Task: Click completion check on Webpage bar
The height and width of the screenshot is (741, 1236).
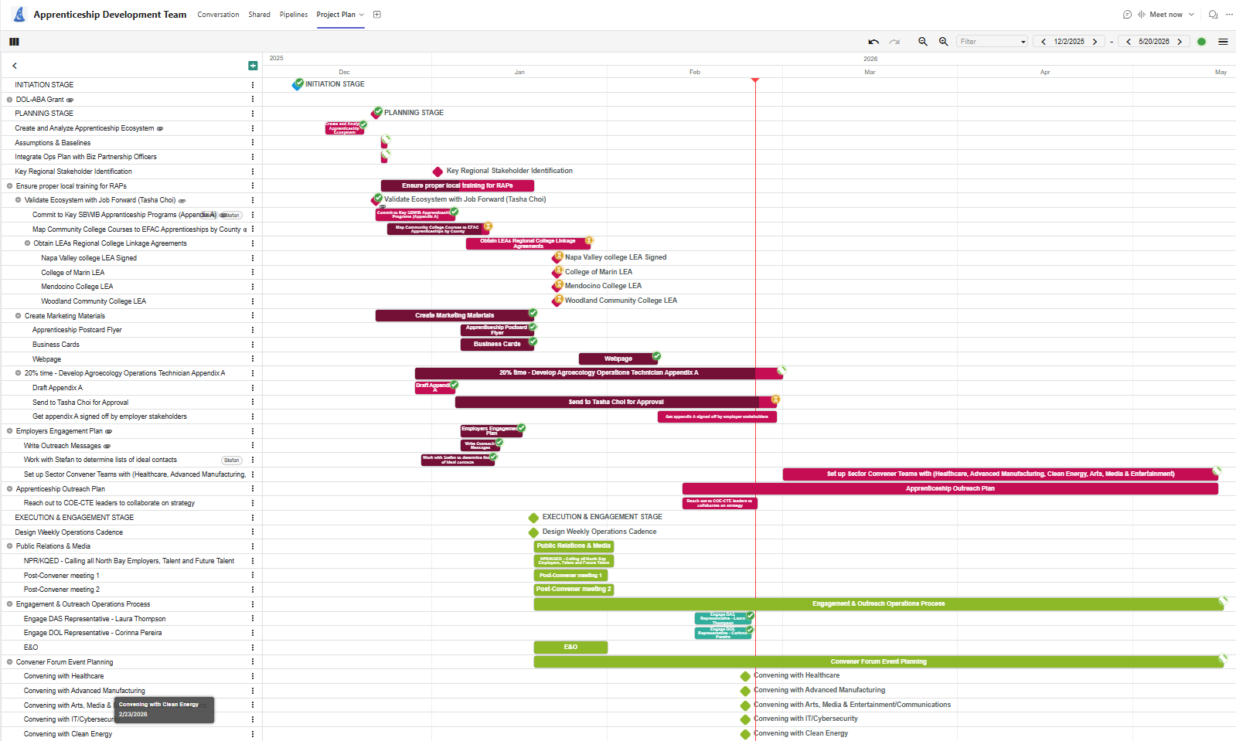Action: pos(656,355)
